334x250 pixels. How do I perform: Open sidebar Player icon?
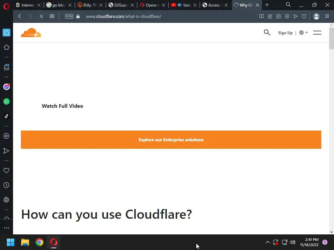[x=7, y=136]
